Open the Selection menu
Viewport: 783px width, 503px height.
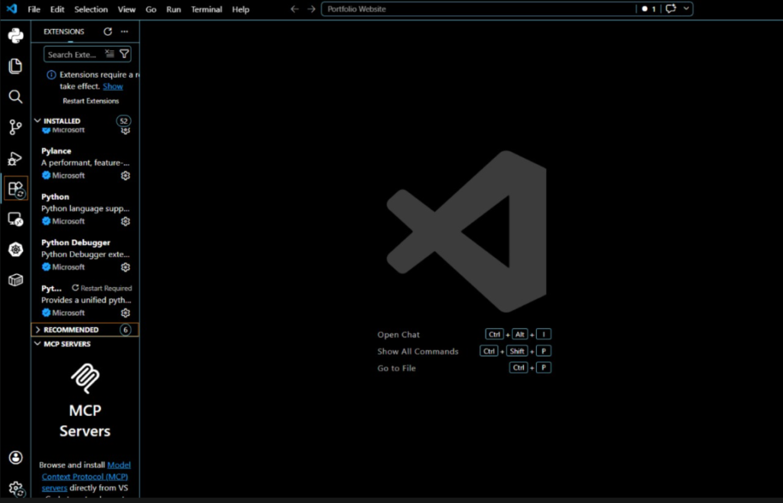(91, 9)
